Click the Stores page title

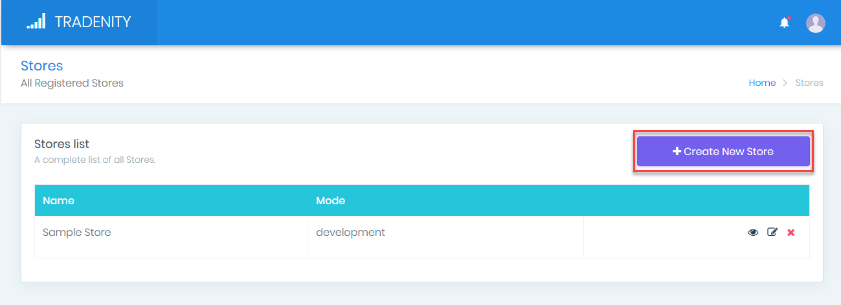tap(41, 66)
